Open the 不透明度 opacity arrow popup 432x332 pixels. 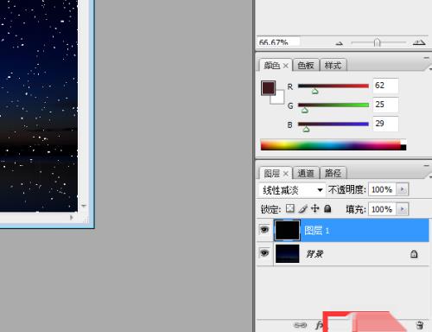point(403,189)
